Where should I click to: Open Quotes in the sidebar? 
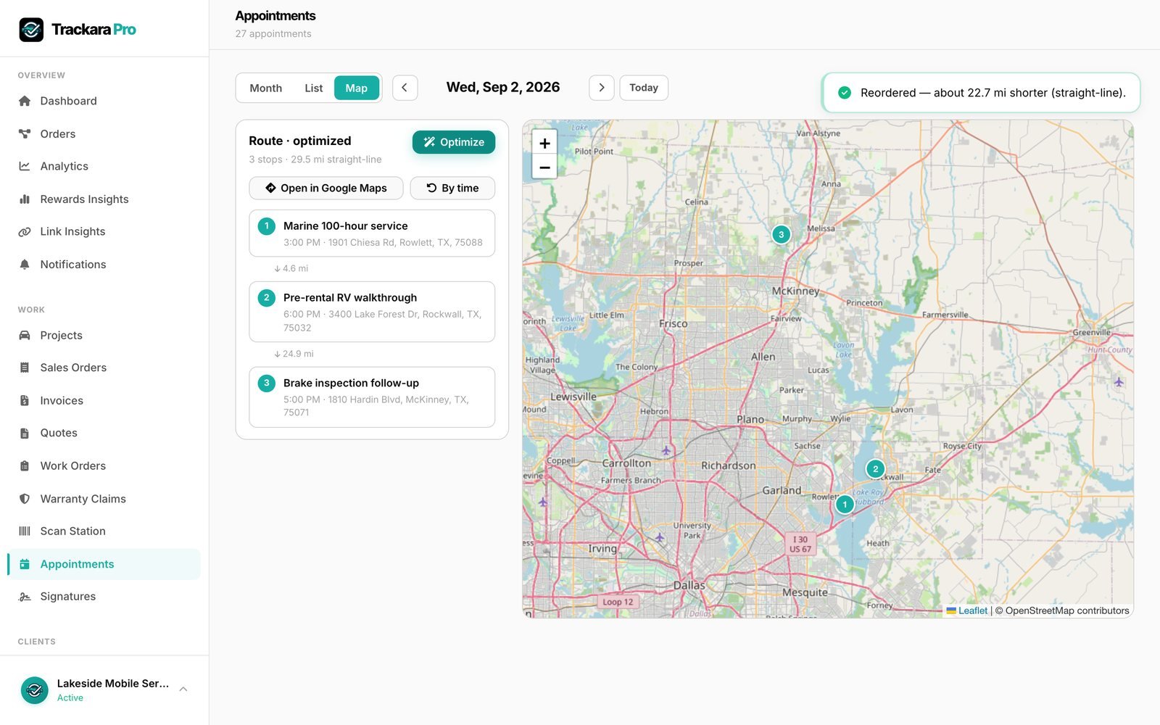104,433
